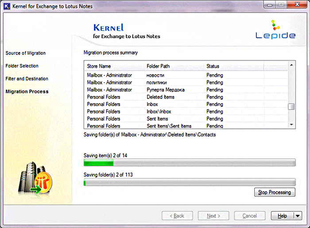Click the list scrollbar up arrow

click(x=291, y=65)
